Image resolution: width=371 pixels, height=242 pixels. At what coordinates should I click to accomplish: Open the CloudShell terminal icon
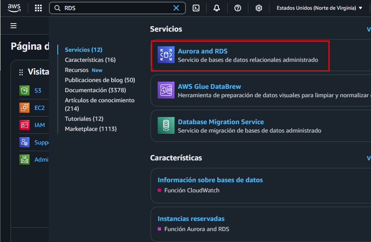pyautogui.click(x=196, y=8)
